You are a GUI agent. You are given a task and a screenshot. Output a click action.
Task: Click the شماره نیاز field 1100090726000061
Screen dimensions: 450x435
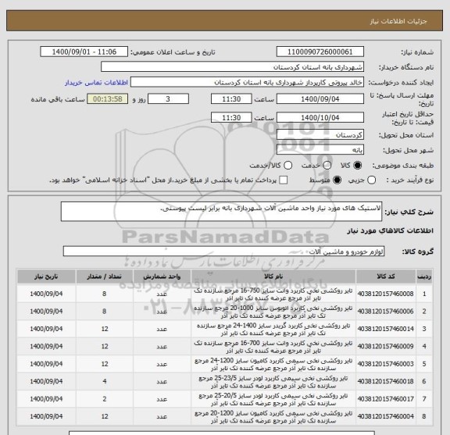(320, 52)
